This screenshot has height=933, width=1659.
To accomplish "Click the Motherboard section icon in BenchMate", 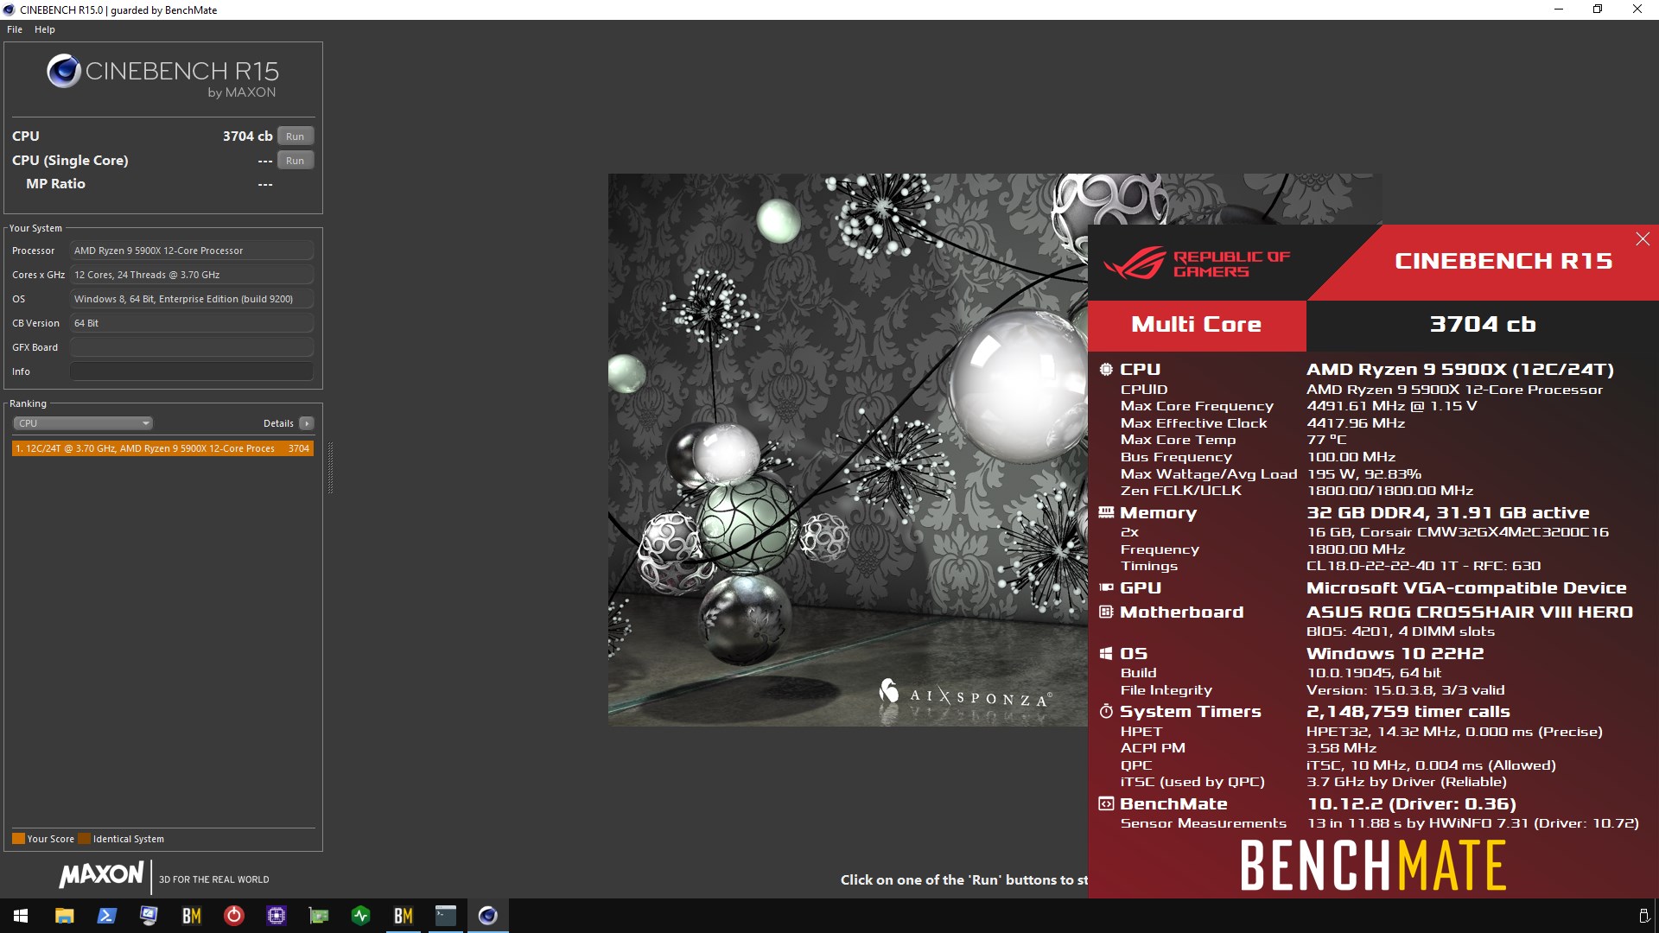I will [1106, 612].
